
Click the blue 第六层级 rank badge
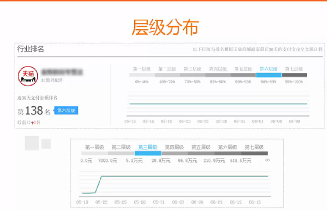click(66, 110)
